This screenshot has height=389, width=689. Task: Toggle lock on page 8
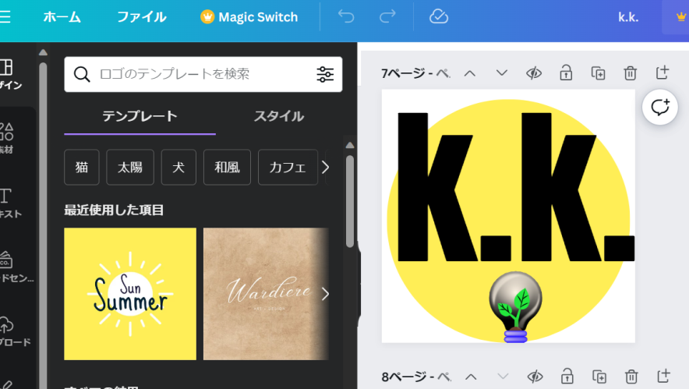566,377
